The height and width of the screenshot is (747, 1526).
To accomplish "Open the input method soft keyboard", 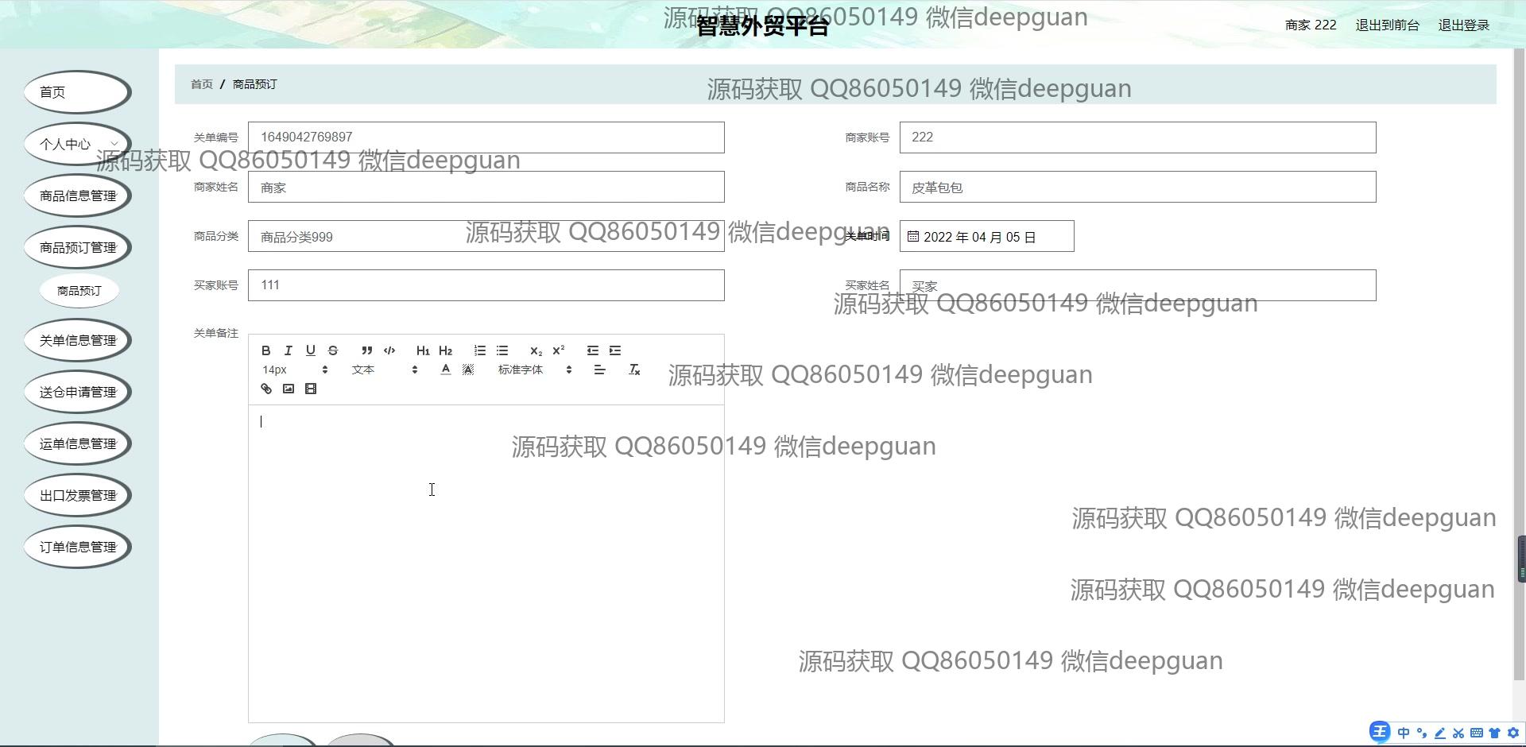I will coord(1477,733).
